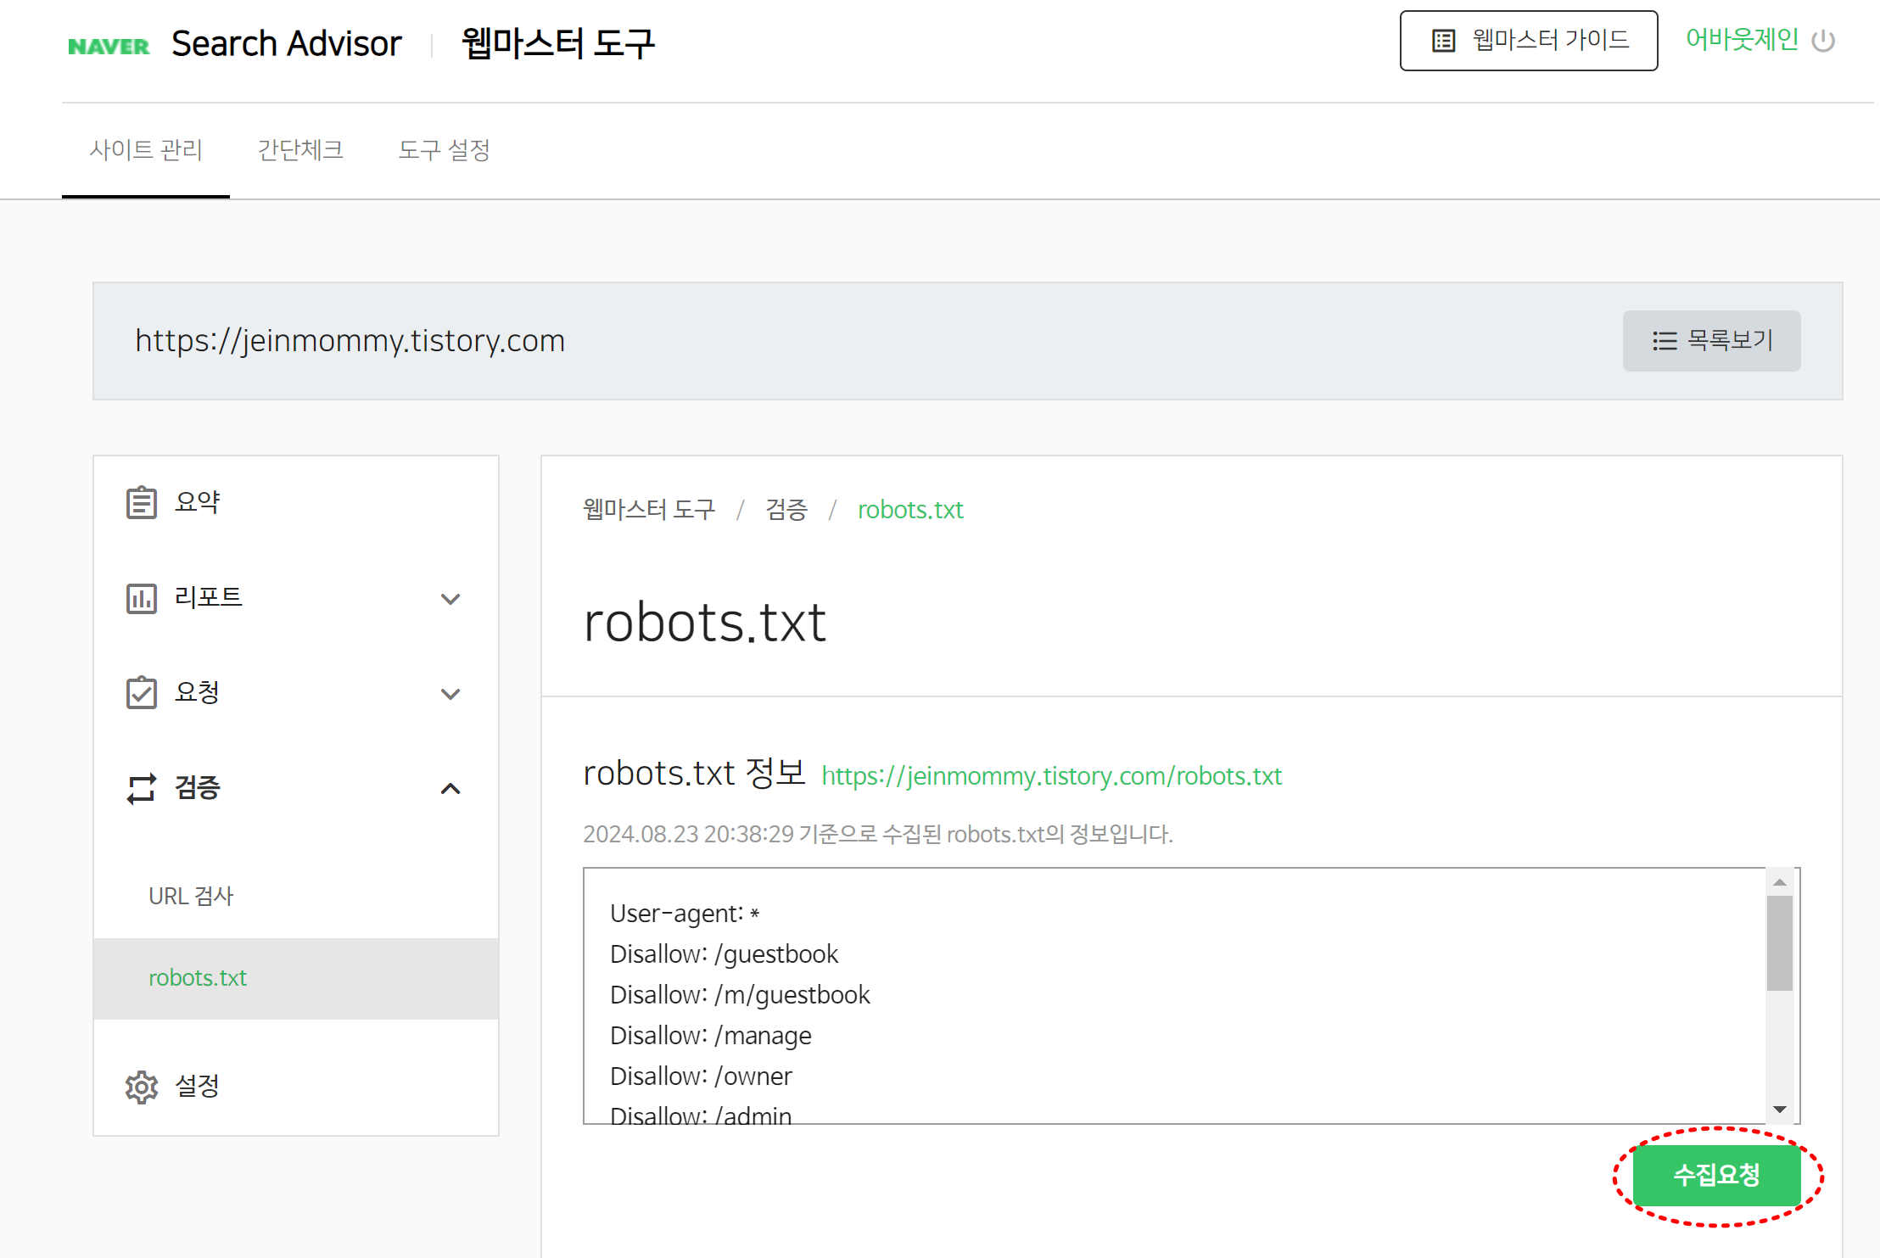Open the 도구 설정 tab
1880x1258 pixels.
[444, 150]
